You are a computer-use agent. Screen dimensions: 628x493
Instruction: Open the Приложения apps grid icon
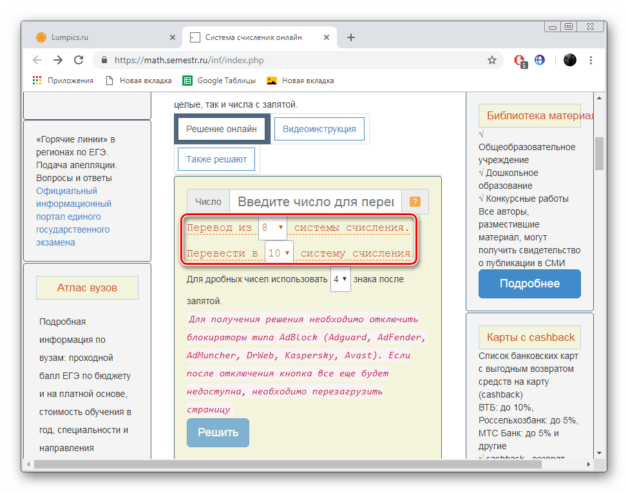click(x=37, y=81)
